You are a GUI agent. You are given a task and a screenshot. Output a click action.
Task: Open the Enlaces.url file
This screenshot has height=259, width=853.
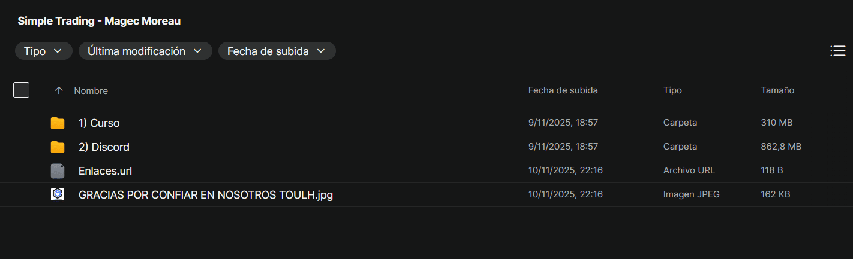(x=105, y=171)
